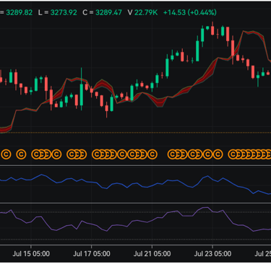Click the close price value 3289.47
271x264 pixels.
tap(108, 12)
